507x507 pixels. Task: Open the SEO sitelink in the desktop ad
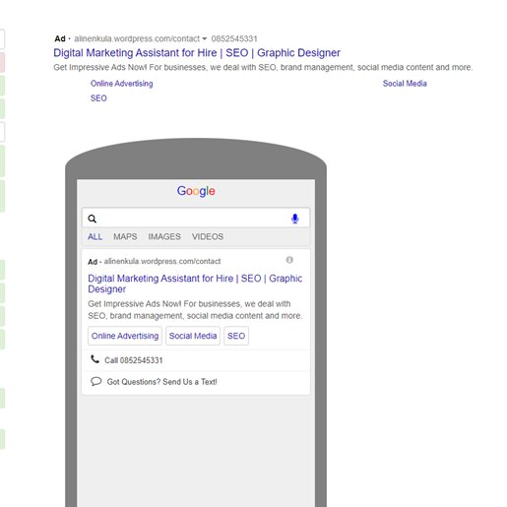coord(98,98)
